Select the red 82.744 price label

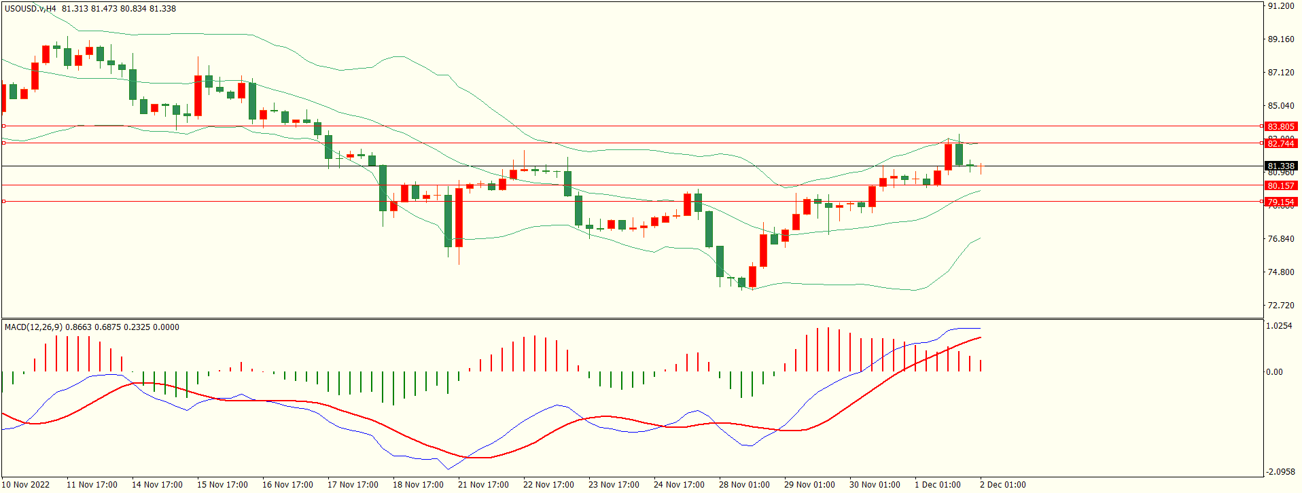coord(1280,143)
